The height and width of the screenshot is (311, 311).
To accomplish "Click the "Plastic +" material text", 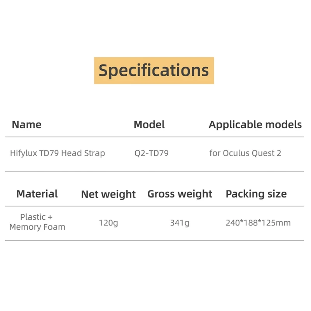I will (x=36, y=217).
